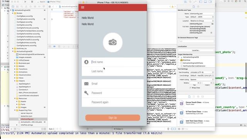Click the Xcode Run button
The height and width of the screenshot is (139, 247).
pyautogui.click(x=25, y=2)
